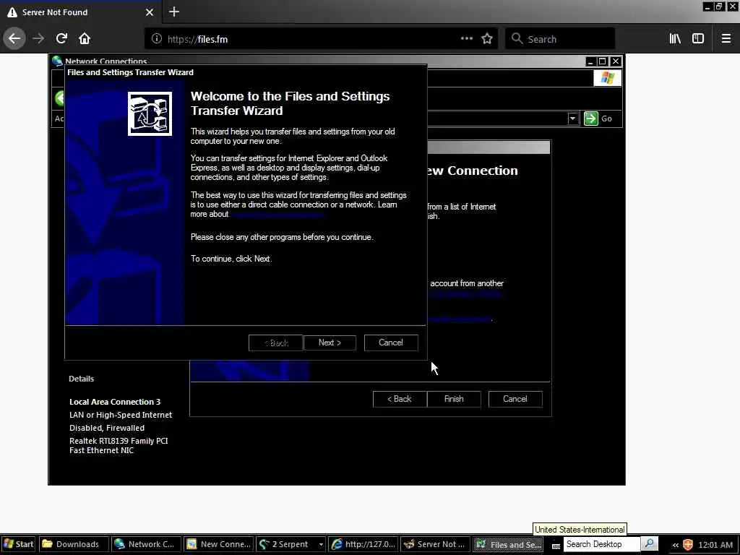Viewport: 740px width, 555px height.
Task: Expand the address dropdown in Network Connections
Action: click(572, 119)
